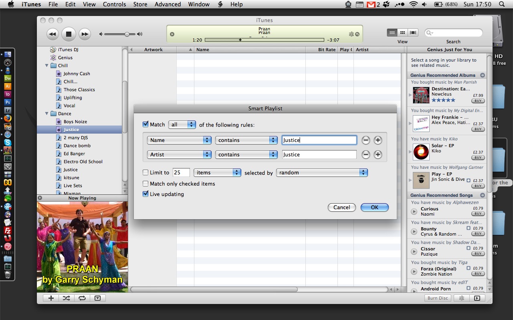Click the Name rule text field
The image size is (513, 320).
(319, 140)
